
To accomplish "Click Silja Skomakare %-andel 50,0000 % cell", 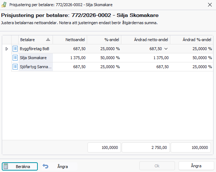I will tap(104, 58).
